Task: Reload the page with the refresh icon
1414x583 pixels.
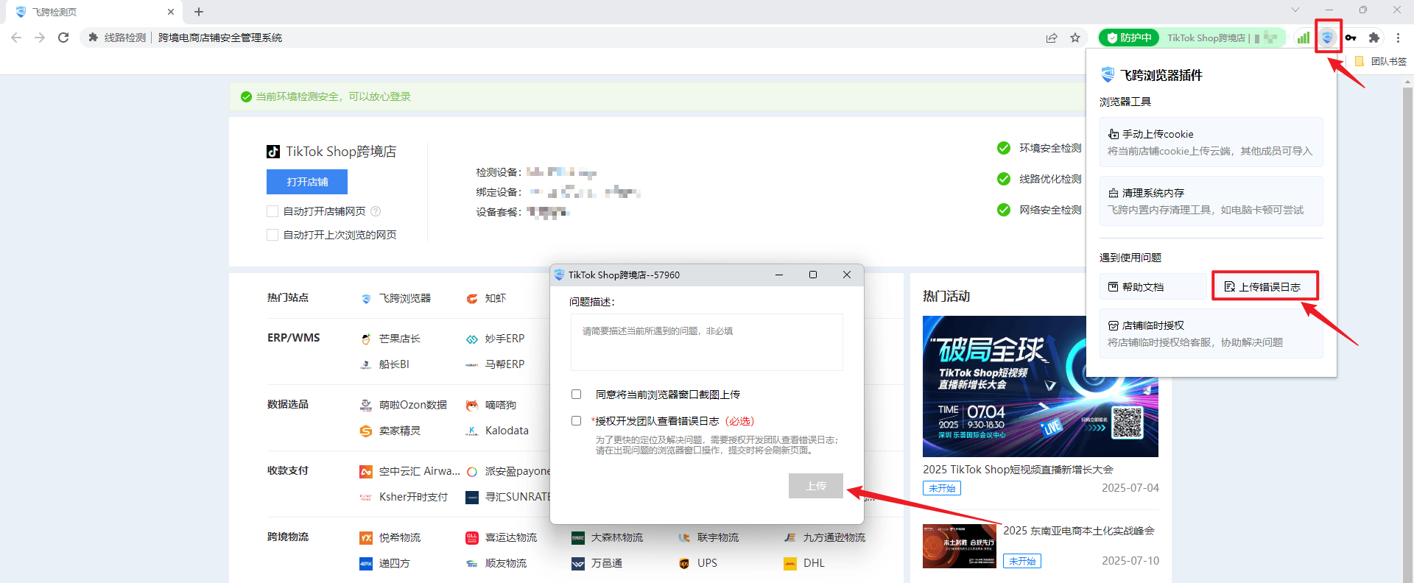Action: [63, 38]
